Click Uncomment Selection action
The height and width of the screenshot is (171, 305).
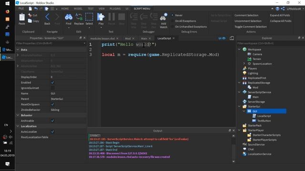pyautogui.click(x=248, y=21)
